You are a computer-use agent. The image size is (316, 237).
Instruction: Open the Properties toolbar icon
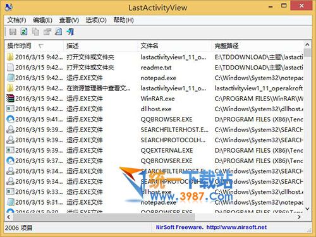[47, 32]
